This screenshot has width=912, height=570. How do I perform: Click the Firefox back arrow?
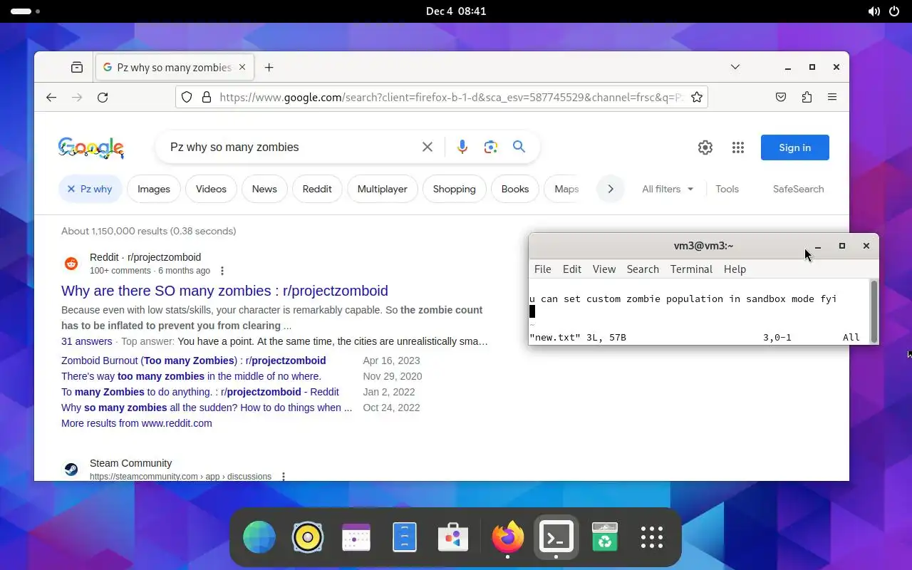coord(51,98)
